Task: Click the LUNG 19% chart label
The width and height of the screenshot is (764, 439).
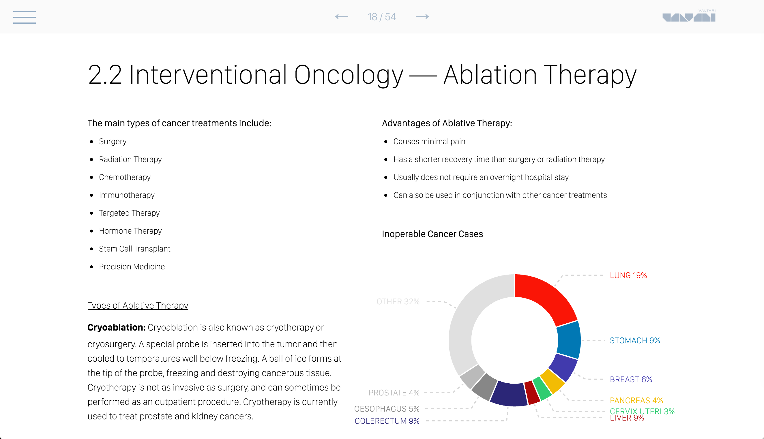Action: point(628,275)
